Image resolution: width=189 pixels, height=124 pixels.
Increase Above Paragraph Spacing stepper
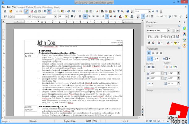(162, 72)
